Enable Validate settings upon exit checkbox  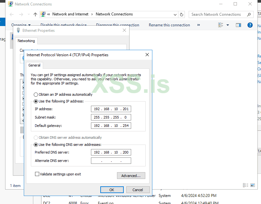[x=37, y=174]
